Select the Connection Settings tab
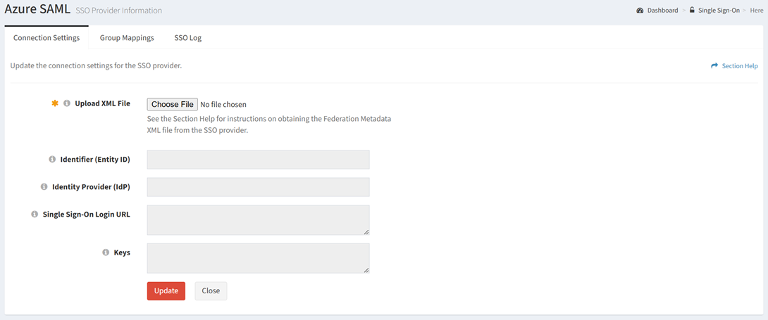Viewport: 768px width, 320px height. click(47, 38)
